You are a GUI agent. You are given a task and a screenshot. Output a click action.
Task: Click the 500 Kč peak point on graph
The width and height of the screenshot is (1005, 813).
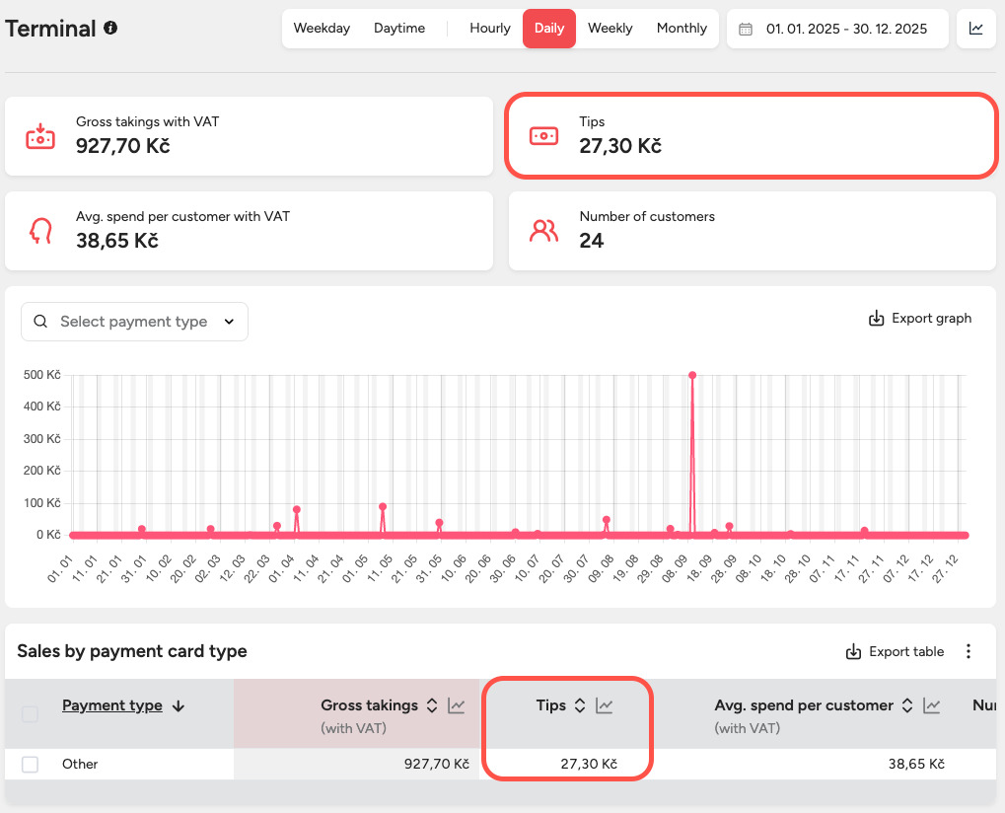click(692, 375)
